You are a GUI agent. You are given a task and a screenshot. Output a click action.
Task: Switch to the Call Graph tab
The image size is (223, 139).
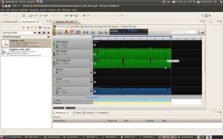tap(111, 27)
